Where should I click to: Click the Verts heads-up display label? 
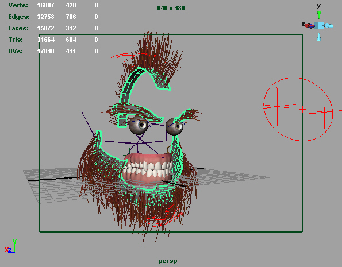[18, 5]
